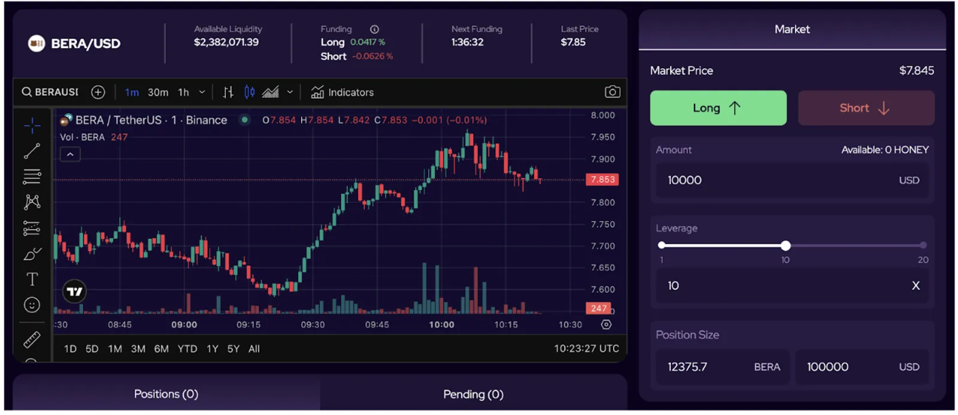Click the position size BERA field 12375.7
Image resolution: width=958 pixels, height=415 pixels.
(x=723, y=367)
